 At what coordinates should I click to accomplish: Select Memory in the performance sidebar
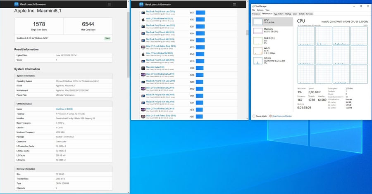(x=272, y=30)
